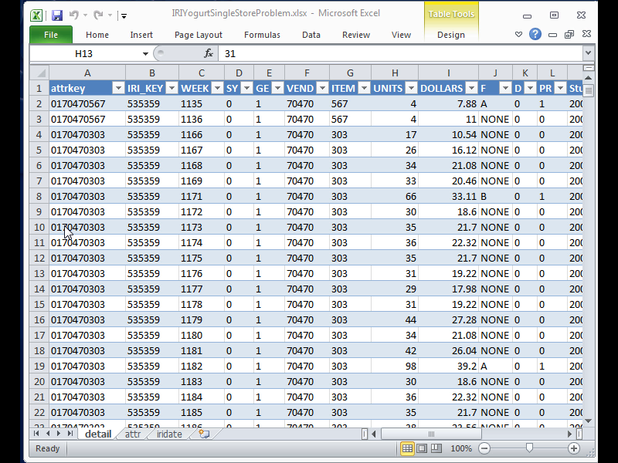This screenshot has height=463, width=618.
Task: Click the 100% zoom level button
Action: (x=461, y=448)
